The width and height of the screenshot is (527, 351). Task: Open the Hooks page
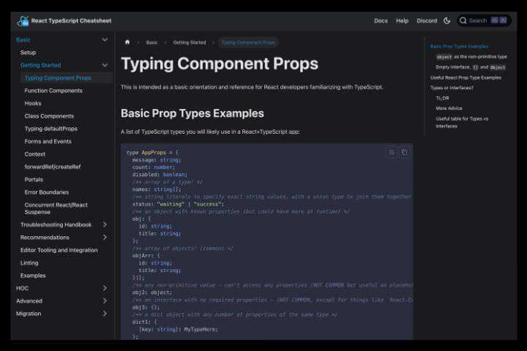coord(33,103)
